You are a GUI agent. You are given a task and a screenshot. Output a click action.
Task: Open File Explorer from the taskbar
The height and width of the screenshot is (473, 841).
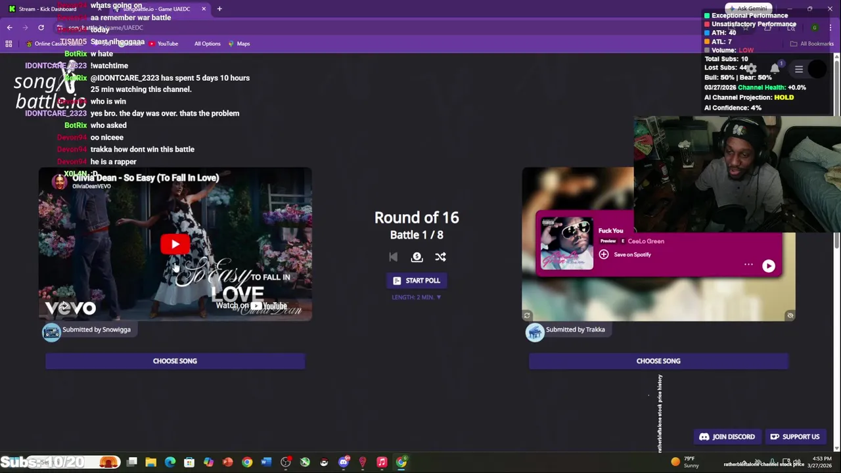pyautogui.click(x=151, y=462)
